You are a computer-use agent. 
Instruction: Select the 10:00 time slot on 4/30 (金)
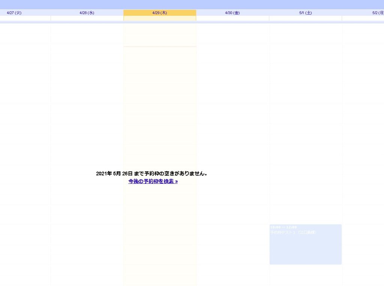pyautogui.click(x=232, y=229)
